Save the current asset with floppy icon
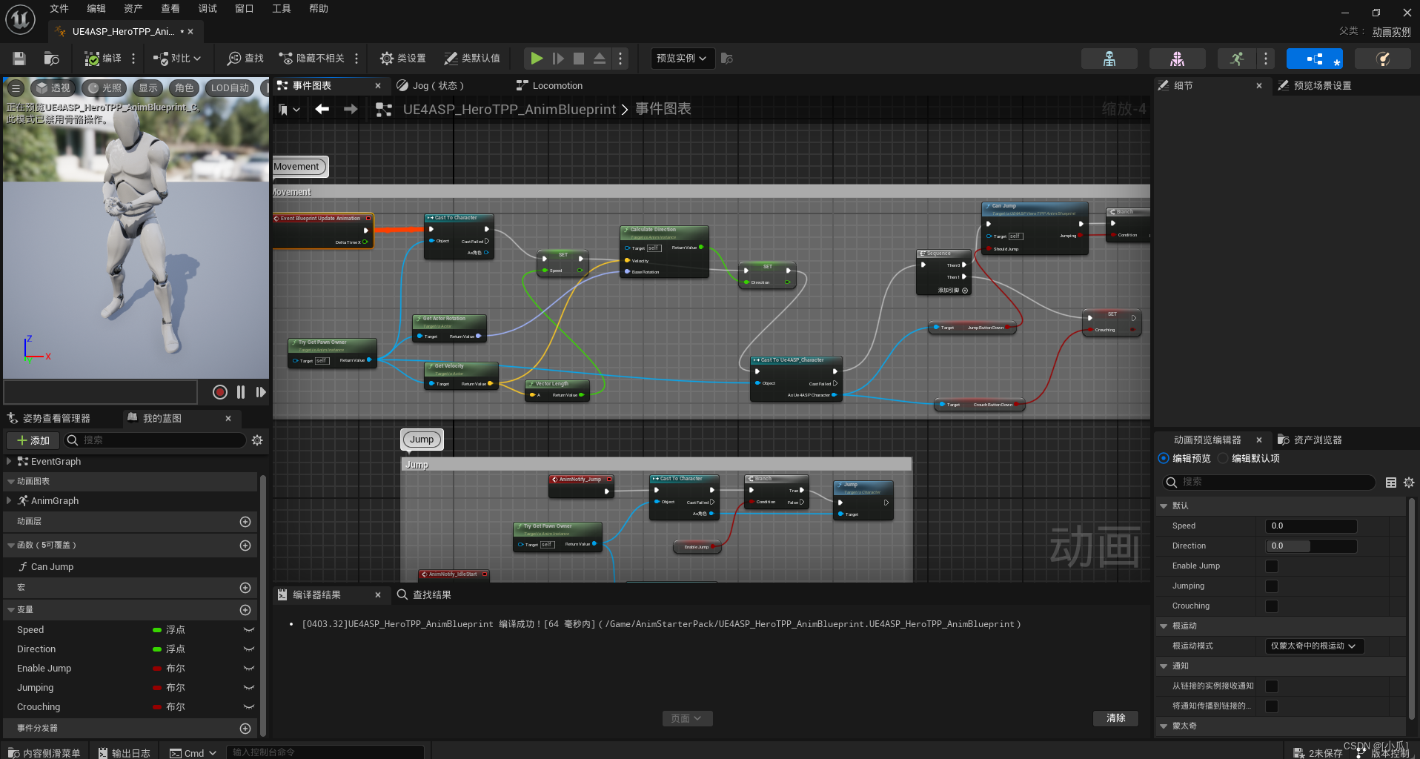Viewport: 1420px width, 759px height. click(x=19, y=59)
